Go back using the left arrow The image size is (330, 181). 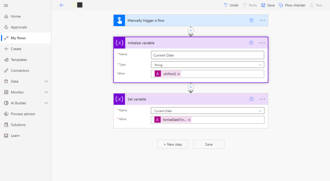pos(62,5)
